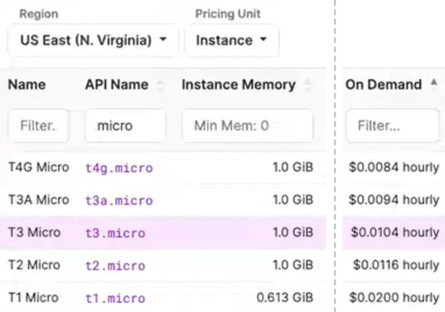This screenshot has height=312, width=445.
Task: Click the $0.0104 hourly price
Action: [x=395, y=233]
